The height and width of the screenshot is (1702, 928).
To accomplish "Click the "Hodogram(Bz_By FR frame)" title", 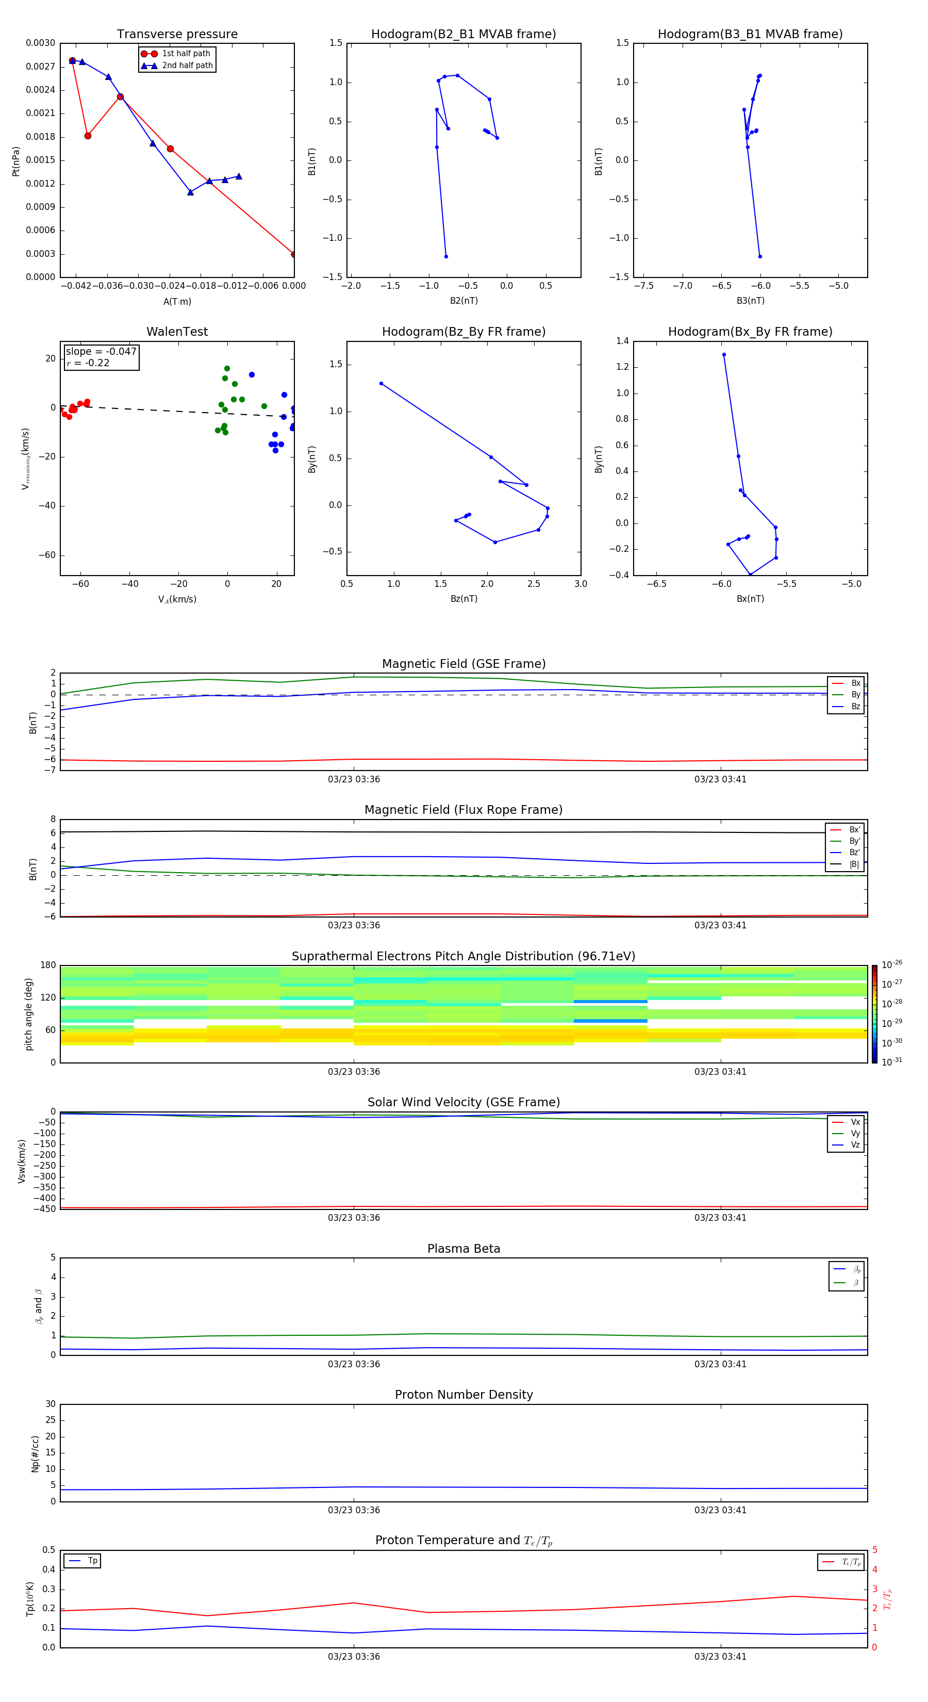I will click(463, 332).
